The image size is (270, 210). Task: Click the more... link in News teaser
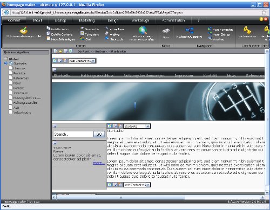pyautogui.click(x=99, y=163)
